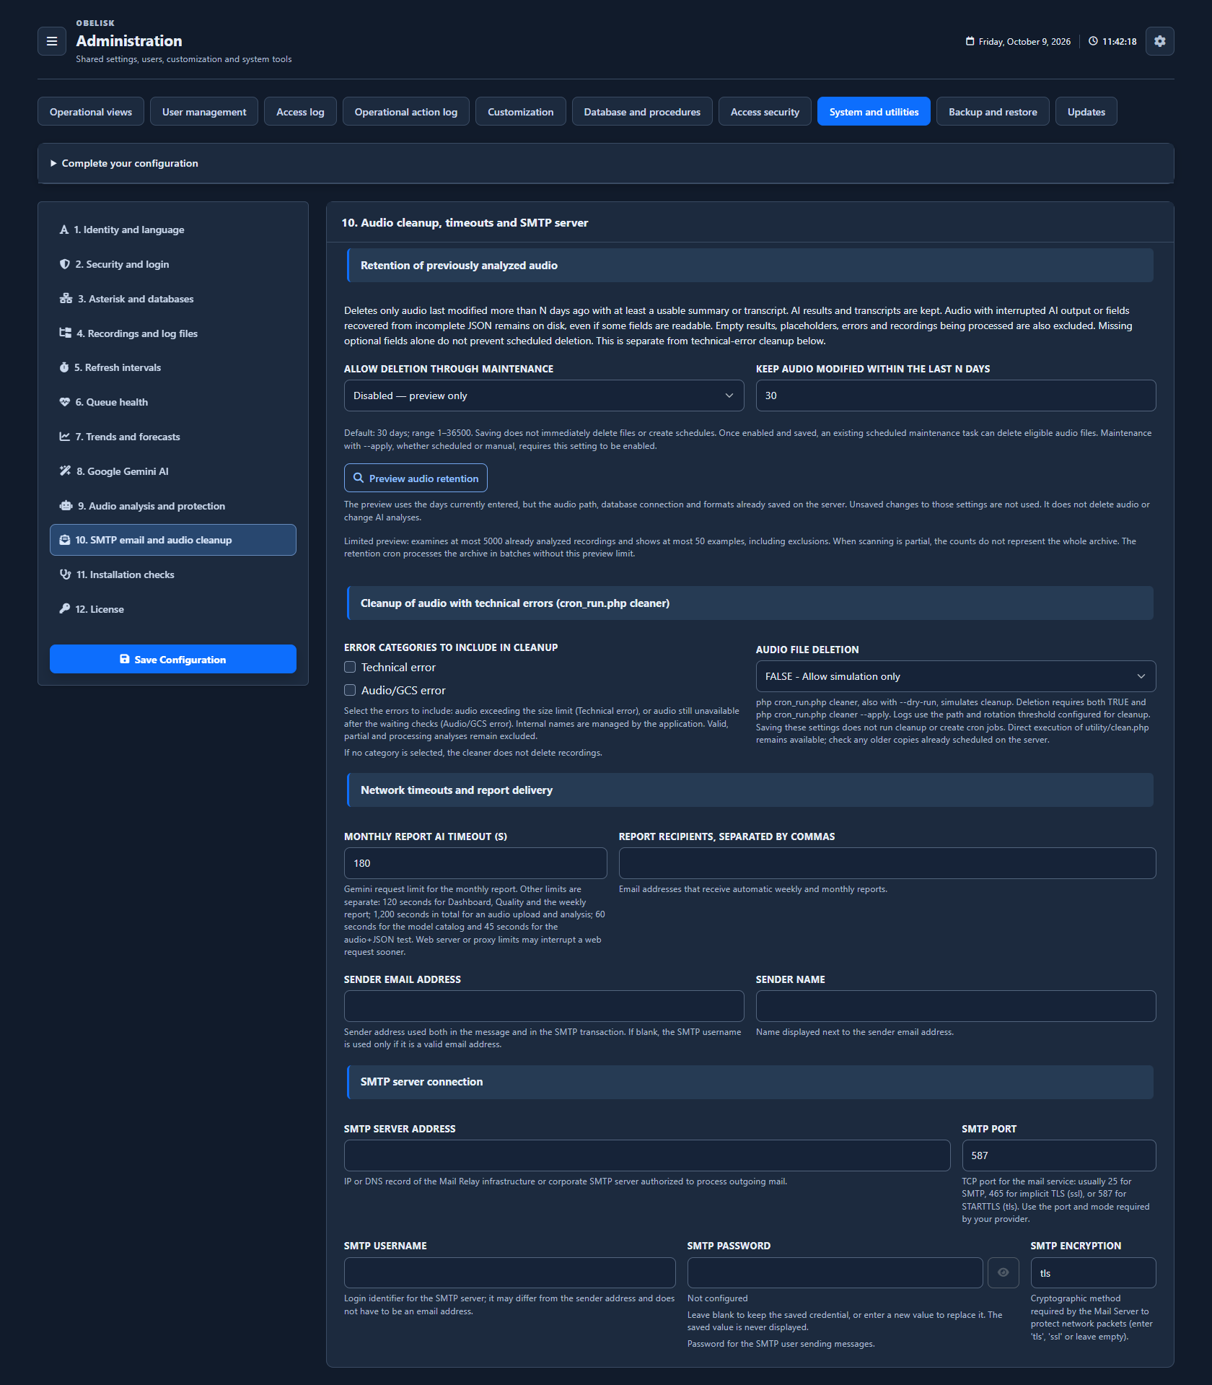Click the Recordings and log files icon
The height and width of the screenshot is (1385, 1212).
(x=65, y=333)
